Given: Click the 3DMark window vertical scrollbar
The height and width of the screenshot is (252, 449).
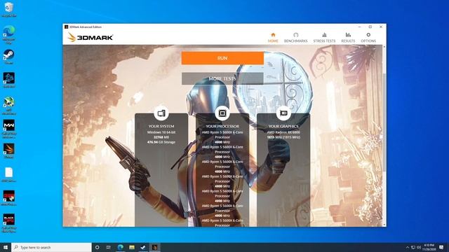Looking at the screenshot, I should (384, 123).
